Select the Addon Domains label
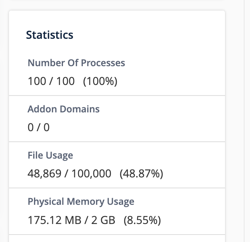 (64, 109)
